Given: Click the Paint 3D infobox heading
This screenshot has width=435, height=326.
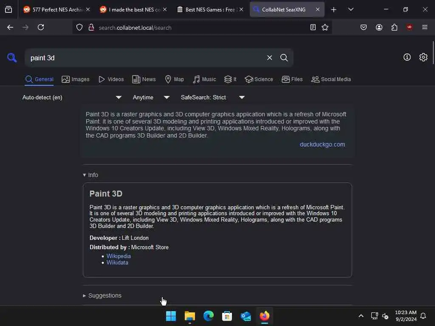Looking at the screenshot, I should click(106, 194).
